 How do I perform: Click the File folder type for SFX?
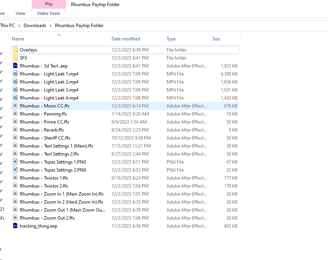[x=176, y=58]
